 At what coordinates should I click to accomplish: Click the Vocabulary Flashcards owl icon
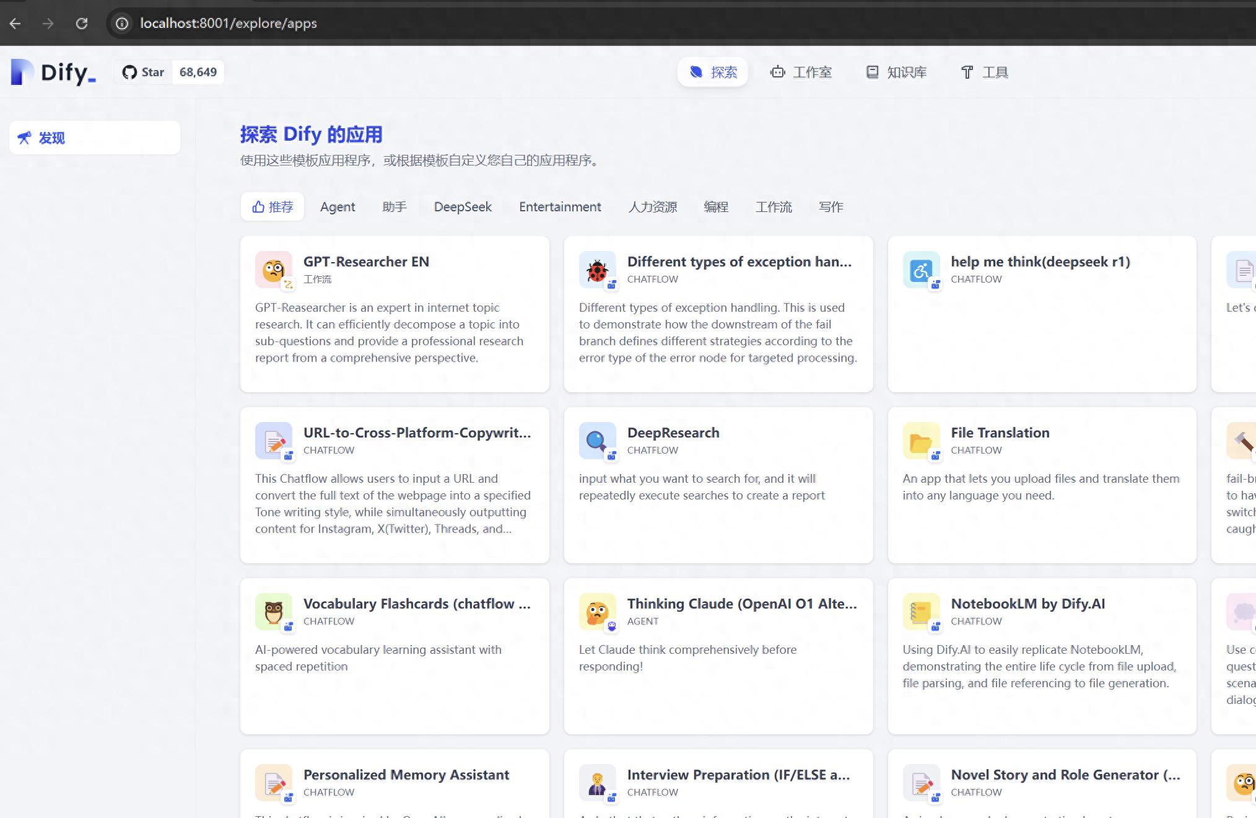273,612
